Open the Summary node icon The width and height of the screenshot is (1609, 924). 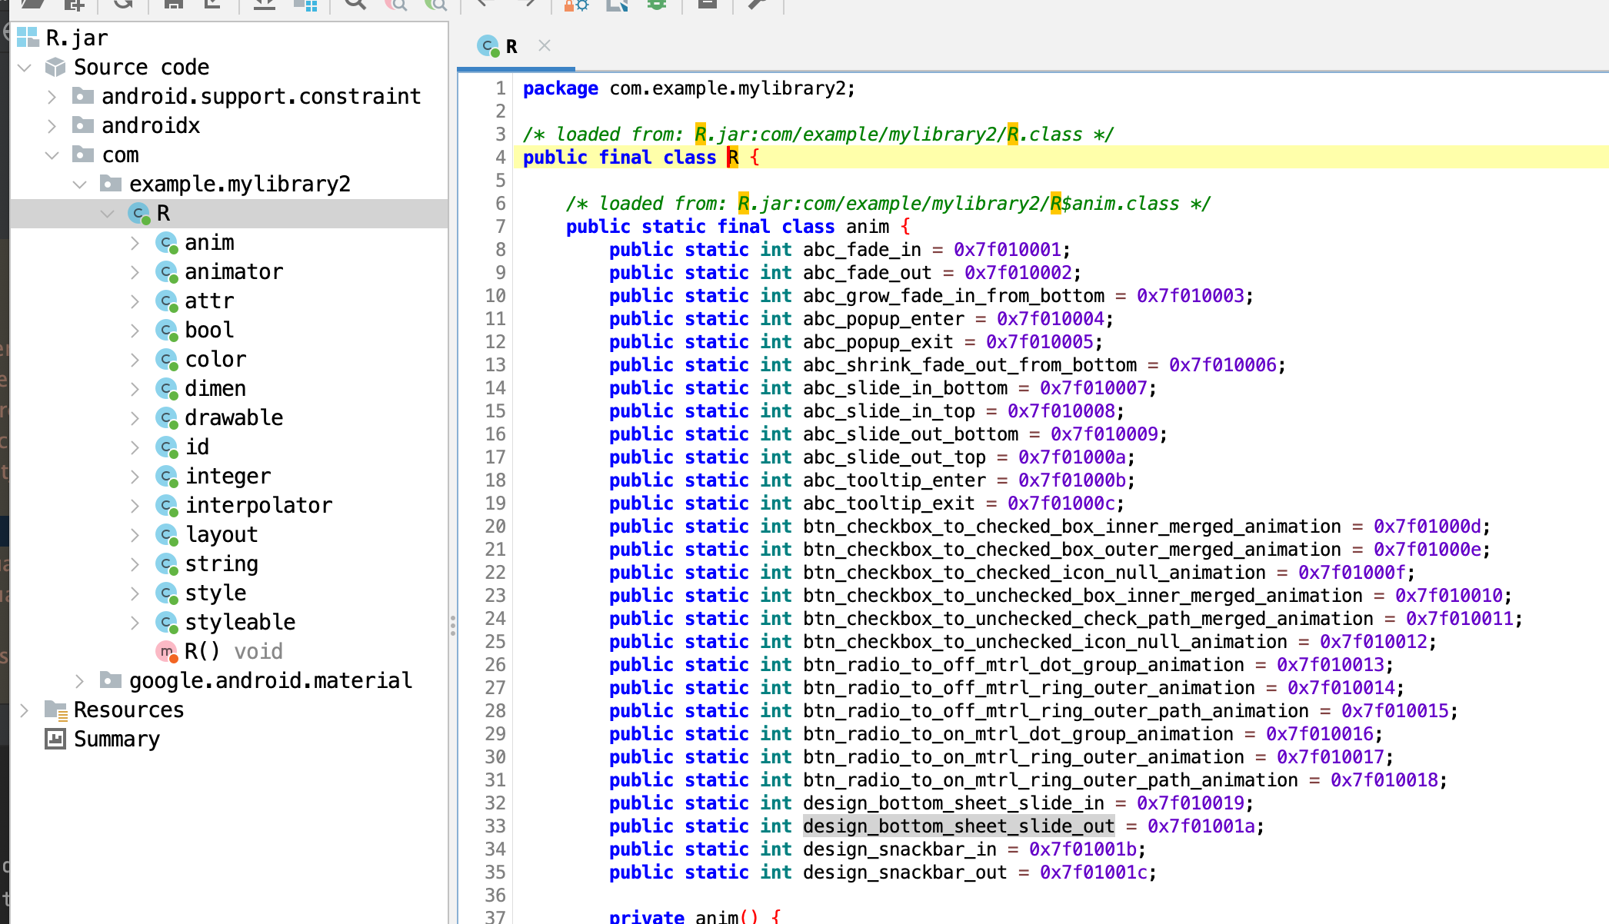(x=55, y=740)
